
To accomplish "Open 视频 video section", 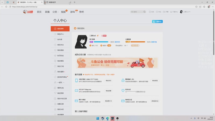I will pos(63,12).
